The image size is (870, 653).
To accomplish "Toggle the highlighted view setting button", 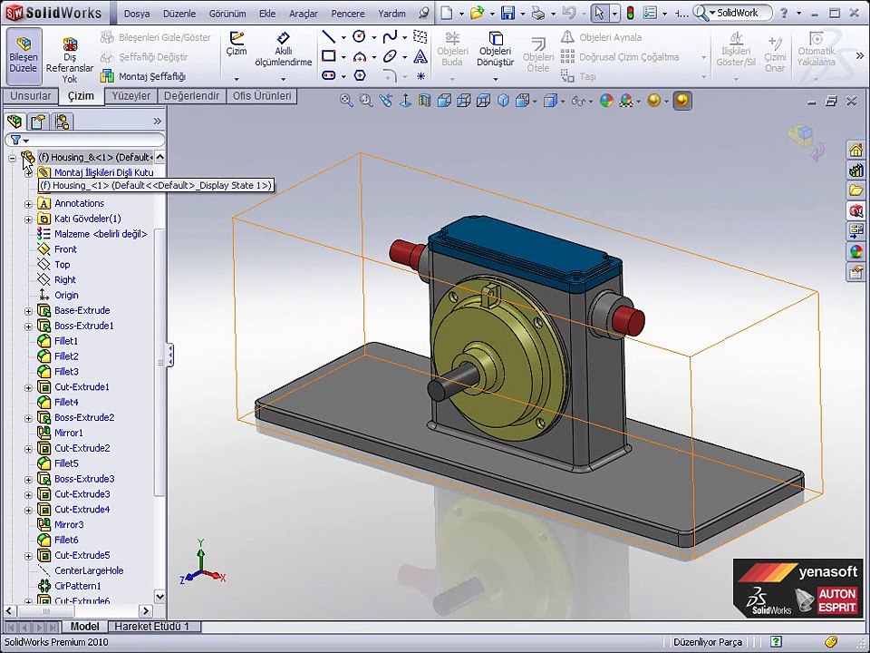I will point(682,101).
